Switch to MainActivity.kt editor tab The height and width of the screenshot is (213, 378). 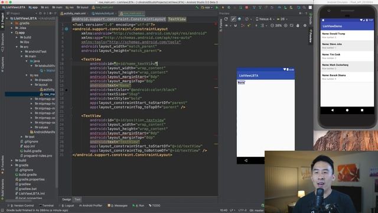103,13
